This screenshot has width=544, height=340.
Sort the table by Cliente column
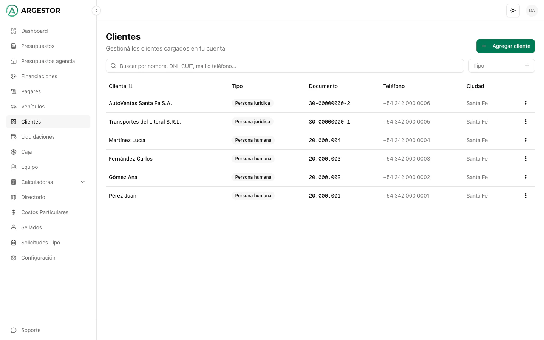pyautogui.click(x=121, y=86)
